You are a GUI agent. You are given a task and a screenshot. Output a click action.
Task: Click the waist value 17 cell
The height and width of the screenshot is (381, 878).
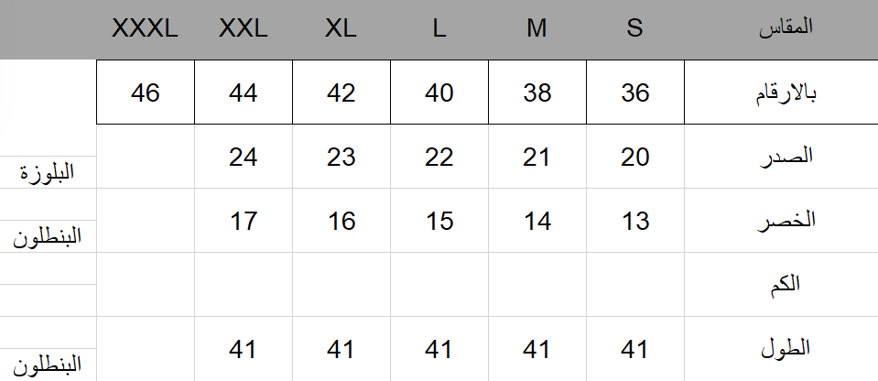[x=244, y=221]
